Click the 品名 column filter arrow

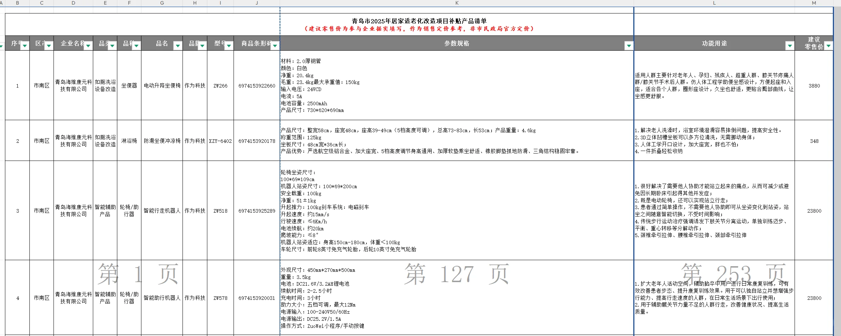[177, 46]
